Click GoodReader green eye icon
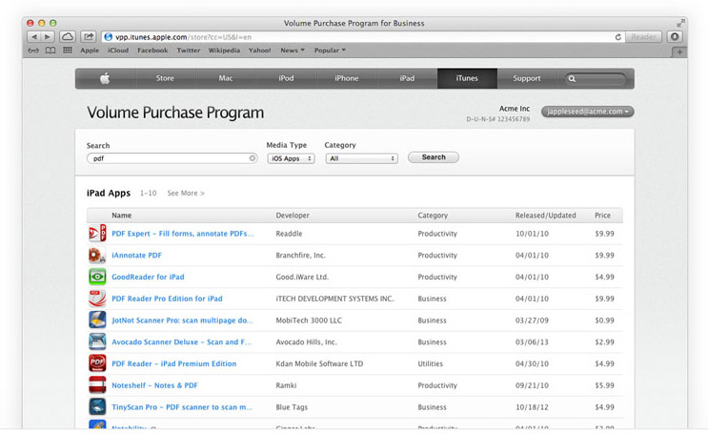This screenshot has width=708, height=434. click(x=97, y=277)
